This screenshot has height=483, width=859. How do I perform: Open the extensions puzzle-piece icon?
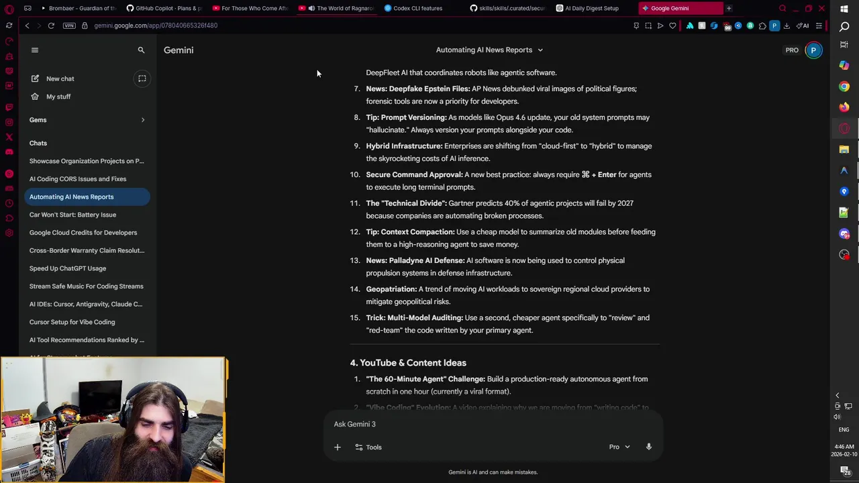[762, 25]
